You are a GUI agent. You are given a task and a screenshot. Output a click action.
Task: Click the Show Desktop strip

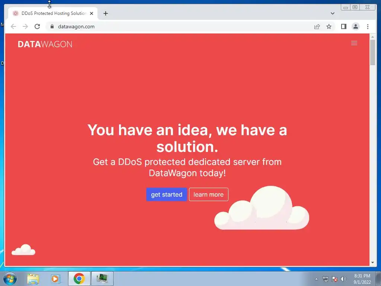[x=379, y=279]
